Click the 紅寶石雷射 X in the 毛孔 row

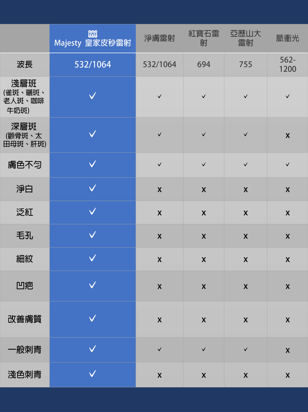click(204, 236)
